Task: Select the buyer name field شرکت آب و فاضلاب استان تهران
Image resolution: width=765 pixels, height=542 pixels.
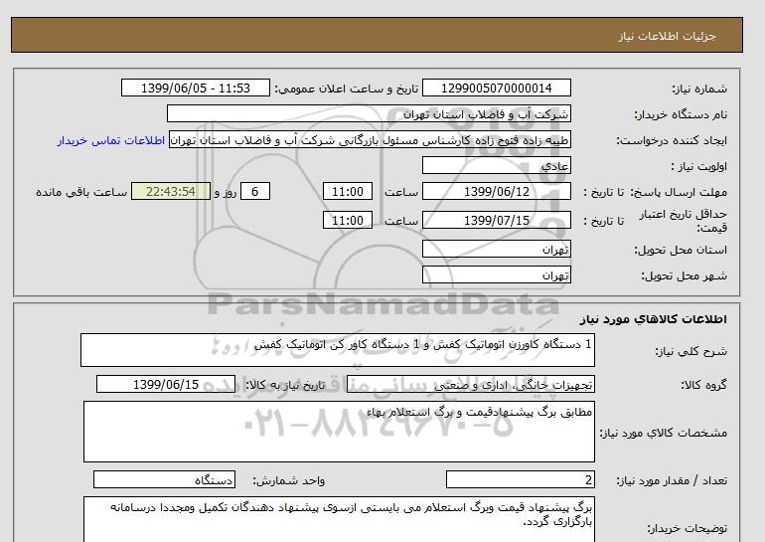Action: [369, 113]
